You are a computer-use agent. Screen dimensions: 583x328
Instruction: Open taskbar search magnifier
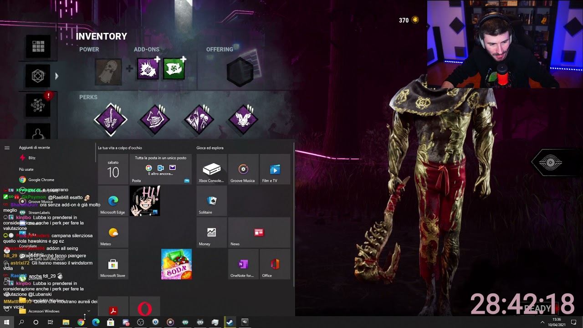(21, 322)
